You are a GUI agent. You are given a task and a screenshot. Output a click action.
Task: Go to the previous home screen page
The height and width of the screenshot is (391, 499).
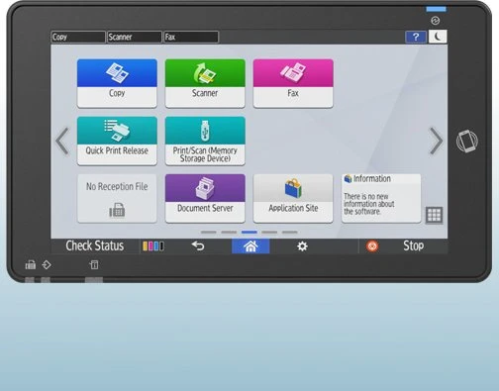pyautogui.click(x=62, y=141)
